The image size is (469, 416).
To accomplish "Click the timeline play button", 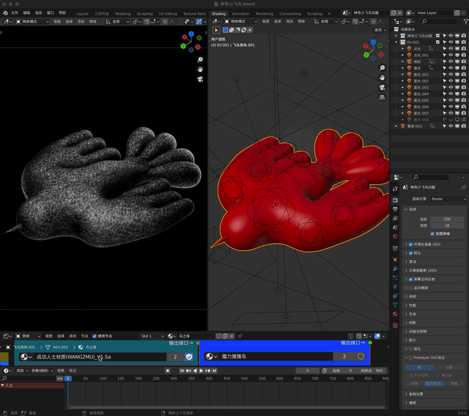I will (x=201, y=371).
